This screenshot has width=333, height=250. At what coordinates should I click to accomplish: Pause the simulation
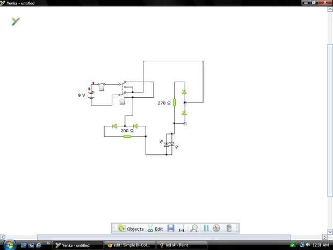coord(206,228)
